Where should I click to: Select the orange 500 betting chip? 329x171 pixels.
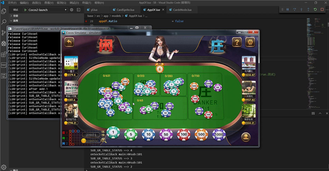pos(201,134)
